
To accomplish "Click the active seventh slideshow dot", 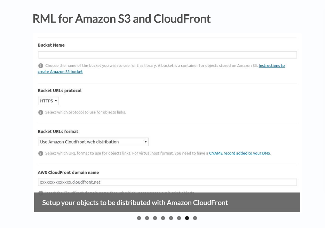I will [187, 218].
